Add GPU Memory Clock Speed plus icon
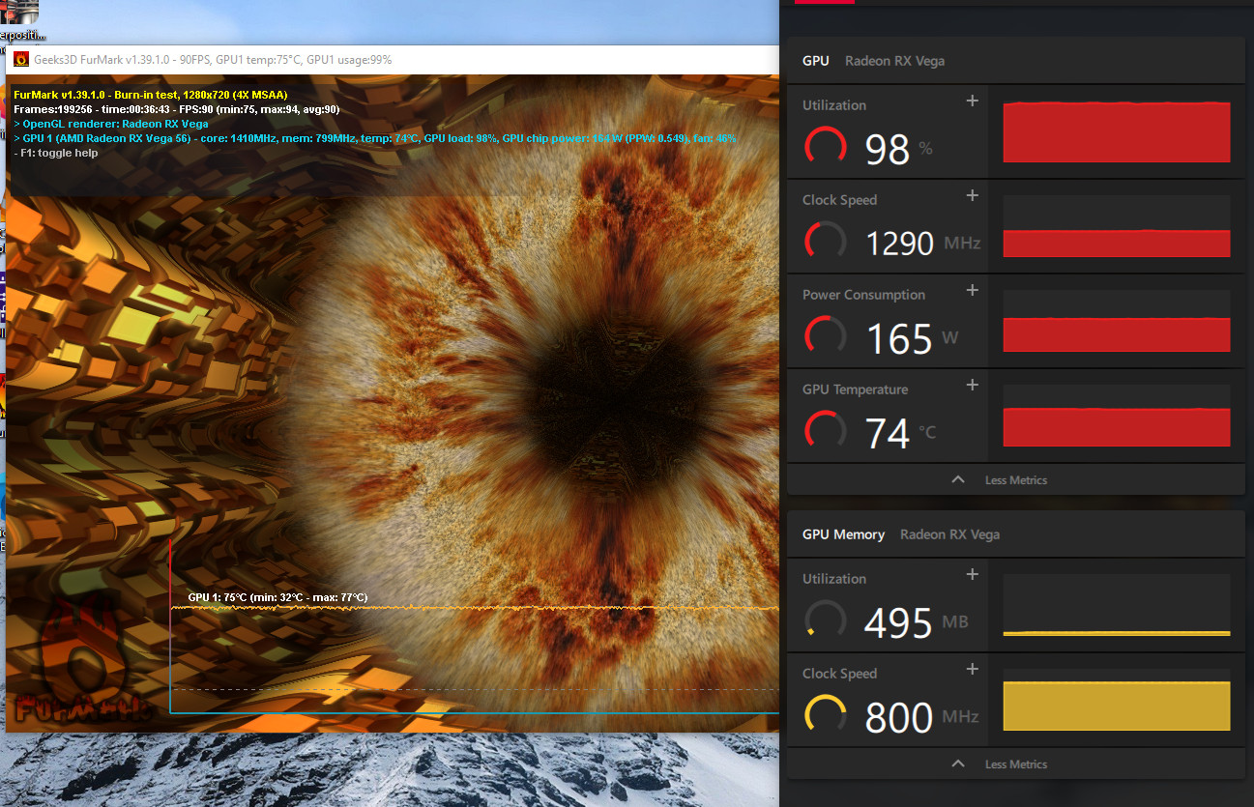1254x807 pixels. pos(973,669)
